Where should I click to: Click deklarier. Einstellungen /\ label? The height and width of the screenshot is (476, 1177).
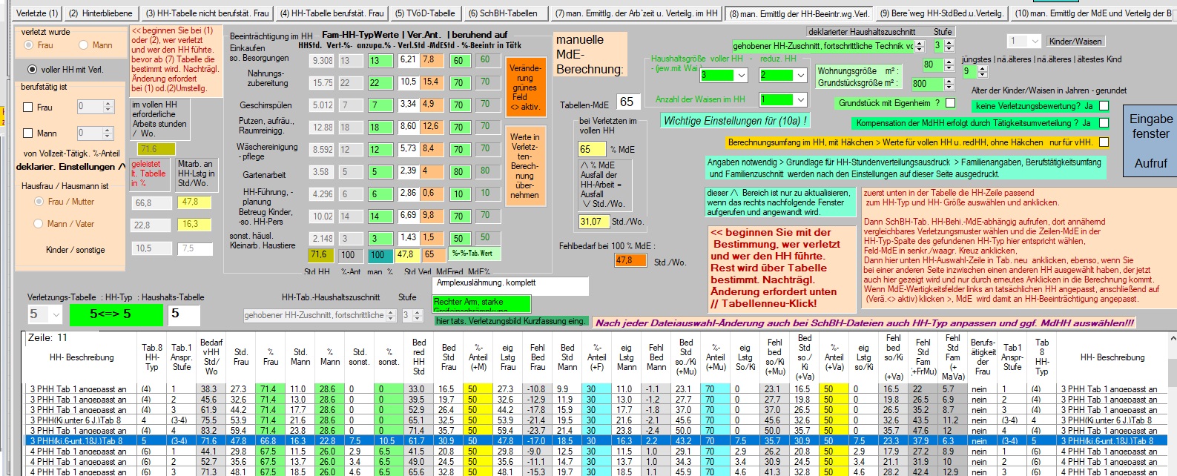point(71,167)
